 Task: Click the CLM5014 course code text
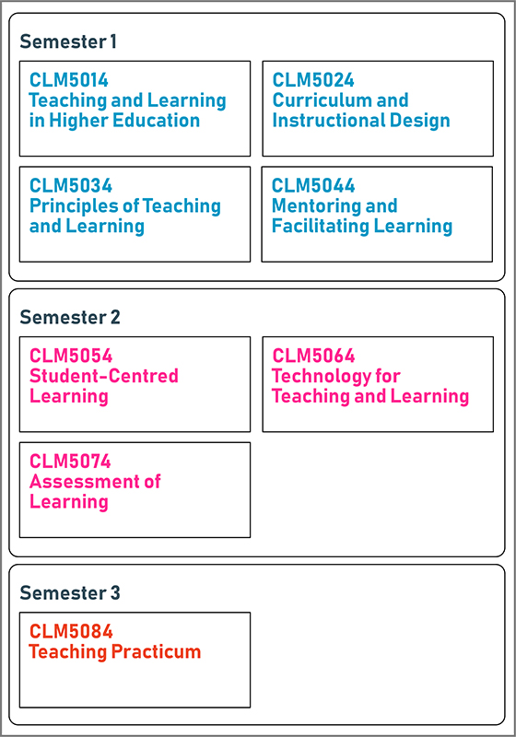[69, 80]
